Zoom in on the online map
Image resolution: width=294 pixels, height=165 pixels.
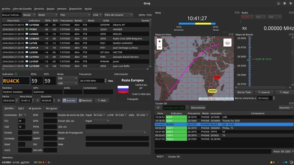(x=159, y=41)
